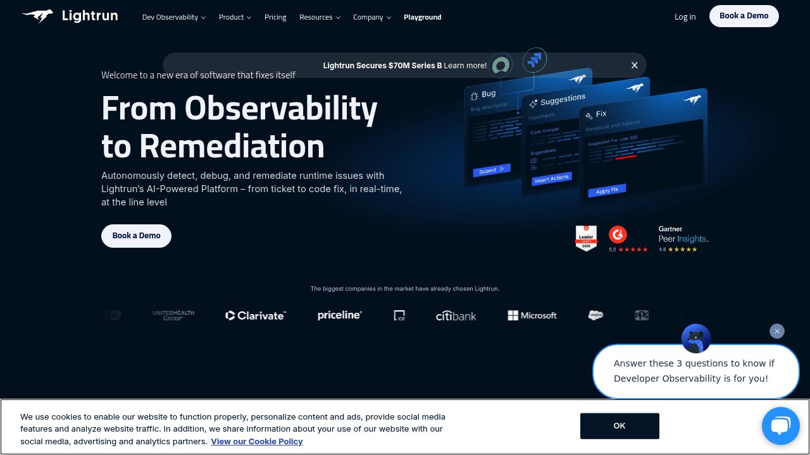Click the priceline logo

[x=339, y=315]
